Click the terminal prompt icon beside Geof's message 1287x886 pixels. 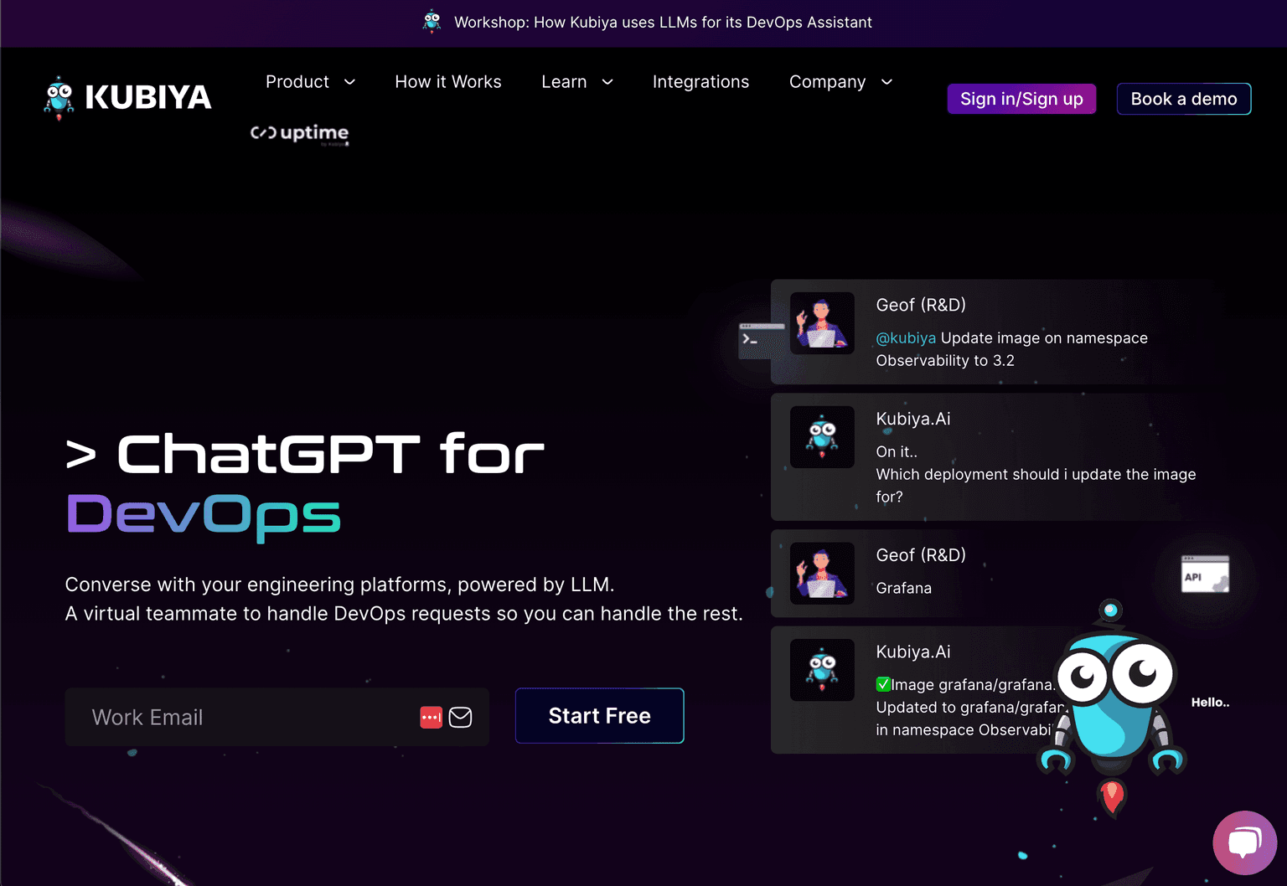pyautogui.click(x=761, y=339)
